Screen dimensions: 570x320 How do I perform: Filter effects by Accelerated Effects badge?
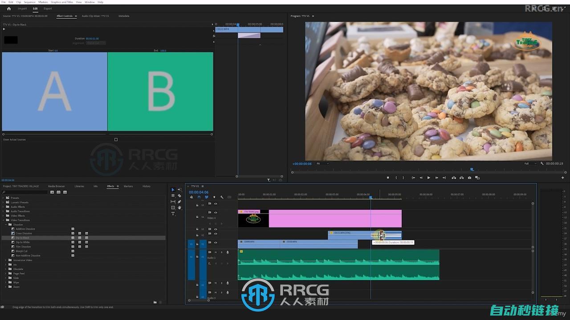pos(52,192)
